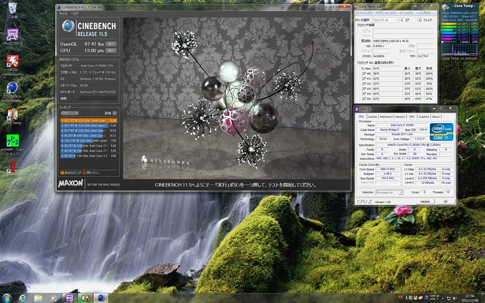485x303 pixels.
Task: Click Internet Explorer in the taskbar
Action: click(22, 297)
